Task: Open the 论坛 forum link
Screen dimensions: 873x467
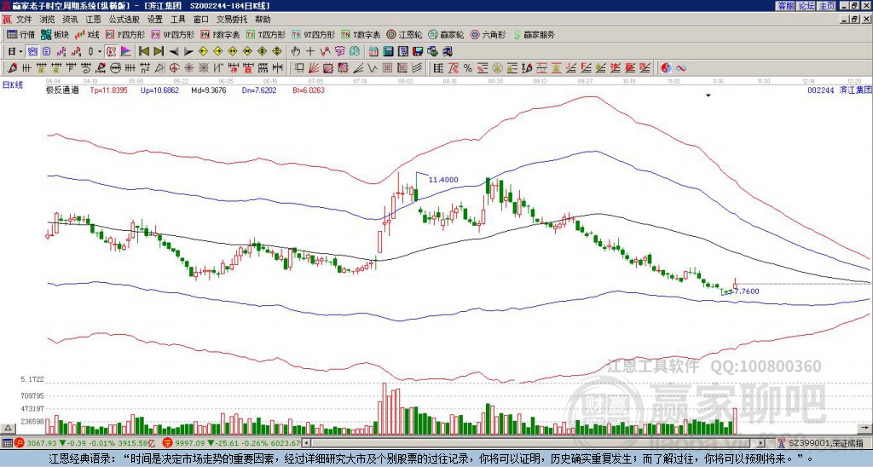Action: pos(806,6)
